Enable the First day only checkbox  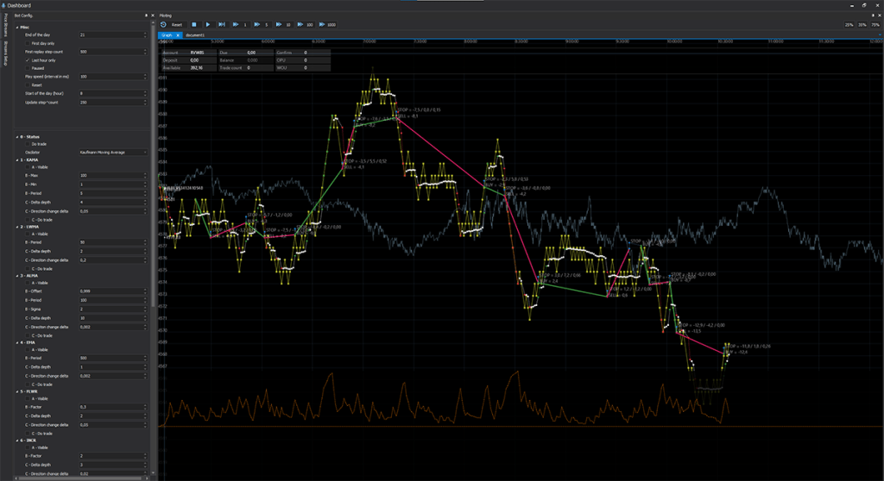(28, 43)
